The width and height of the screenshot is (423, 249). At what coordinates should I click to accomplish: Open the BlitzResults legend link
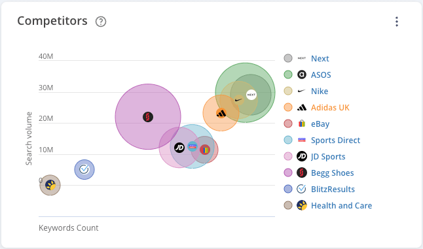(x=333, y=190)
